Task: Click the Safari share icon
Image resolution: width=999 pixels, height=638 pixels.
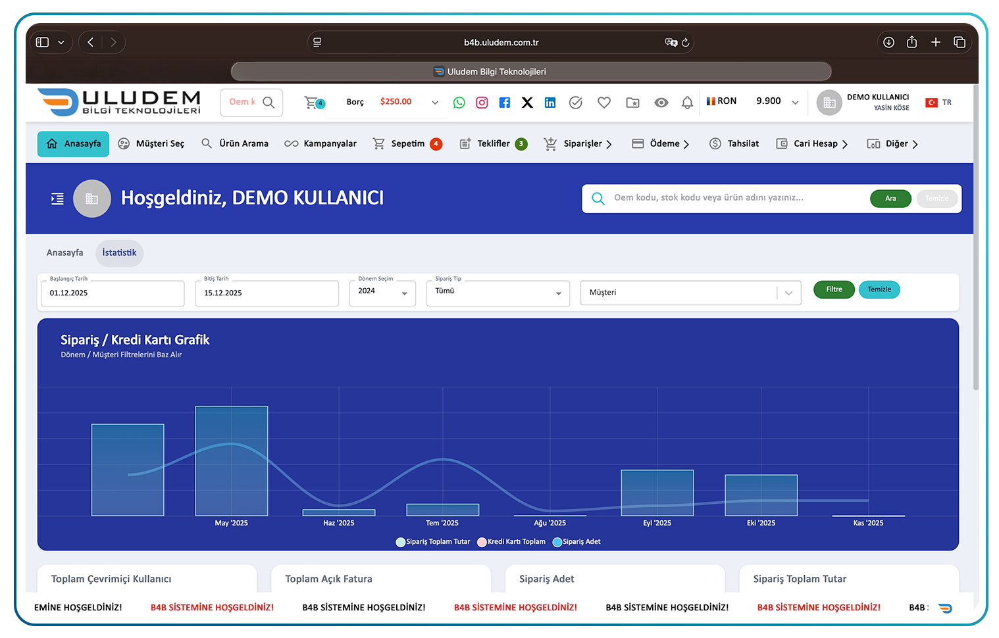Action: coord(911,42)
